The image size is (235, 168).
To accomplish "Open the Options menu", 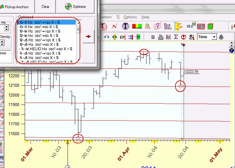I will point(130,17).
